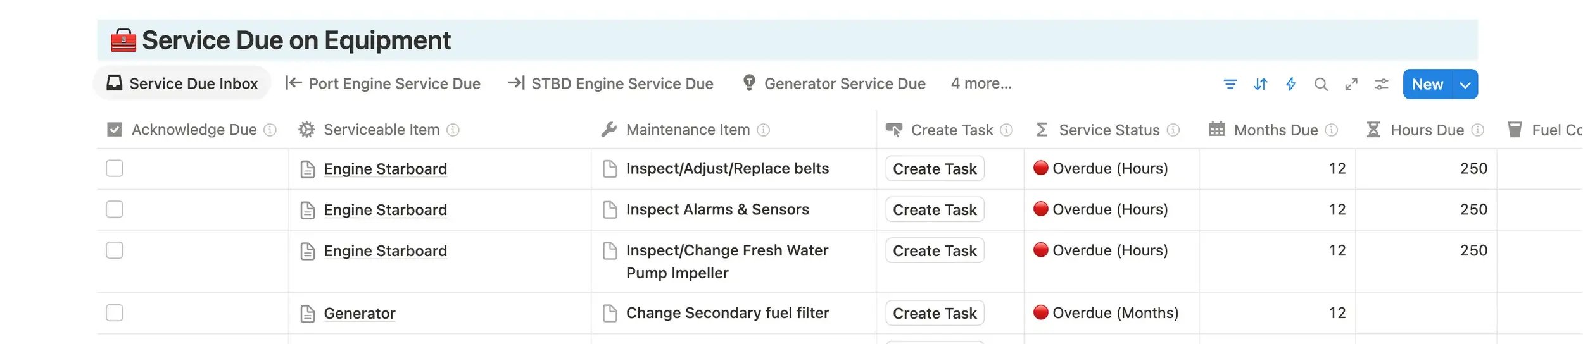Open the Months Due column header menu

click(x=1275, y=130)
